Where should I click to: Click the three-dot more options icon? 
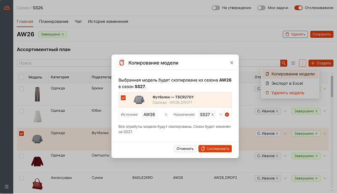[302, 63]
